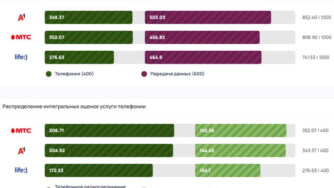
Task: Select the light green 104.1 bar
Action: [228, 170]
